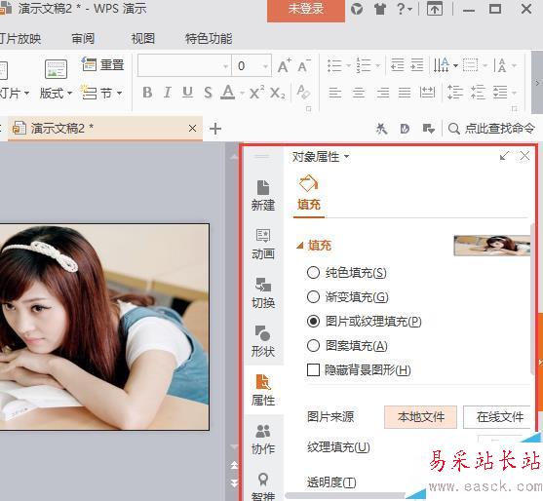543x501 pixels.
Task: Increase font size A+ button
Action: coord(285,65)
